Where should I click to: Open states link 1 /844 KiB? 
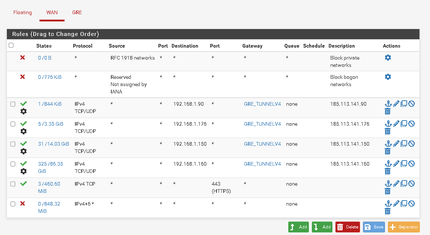[50, 104]
